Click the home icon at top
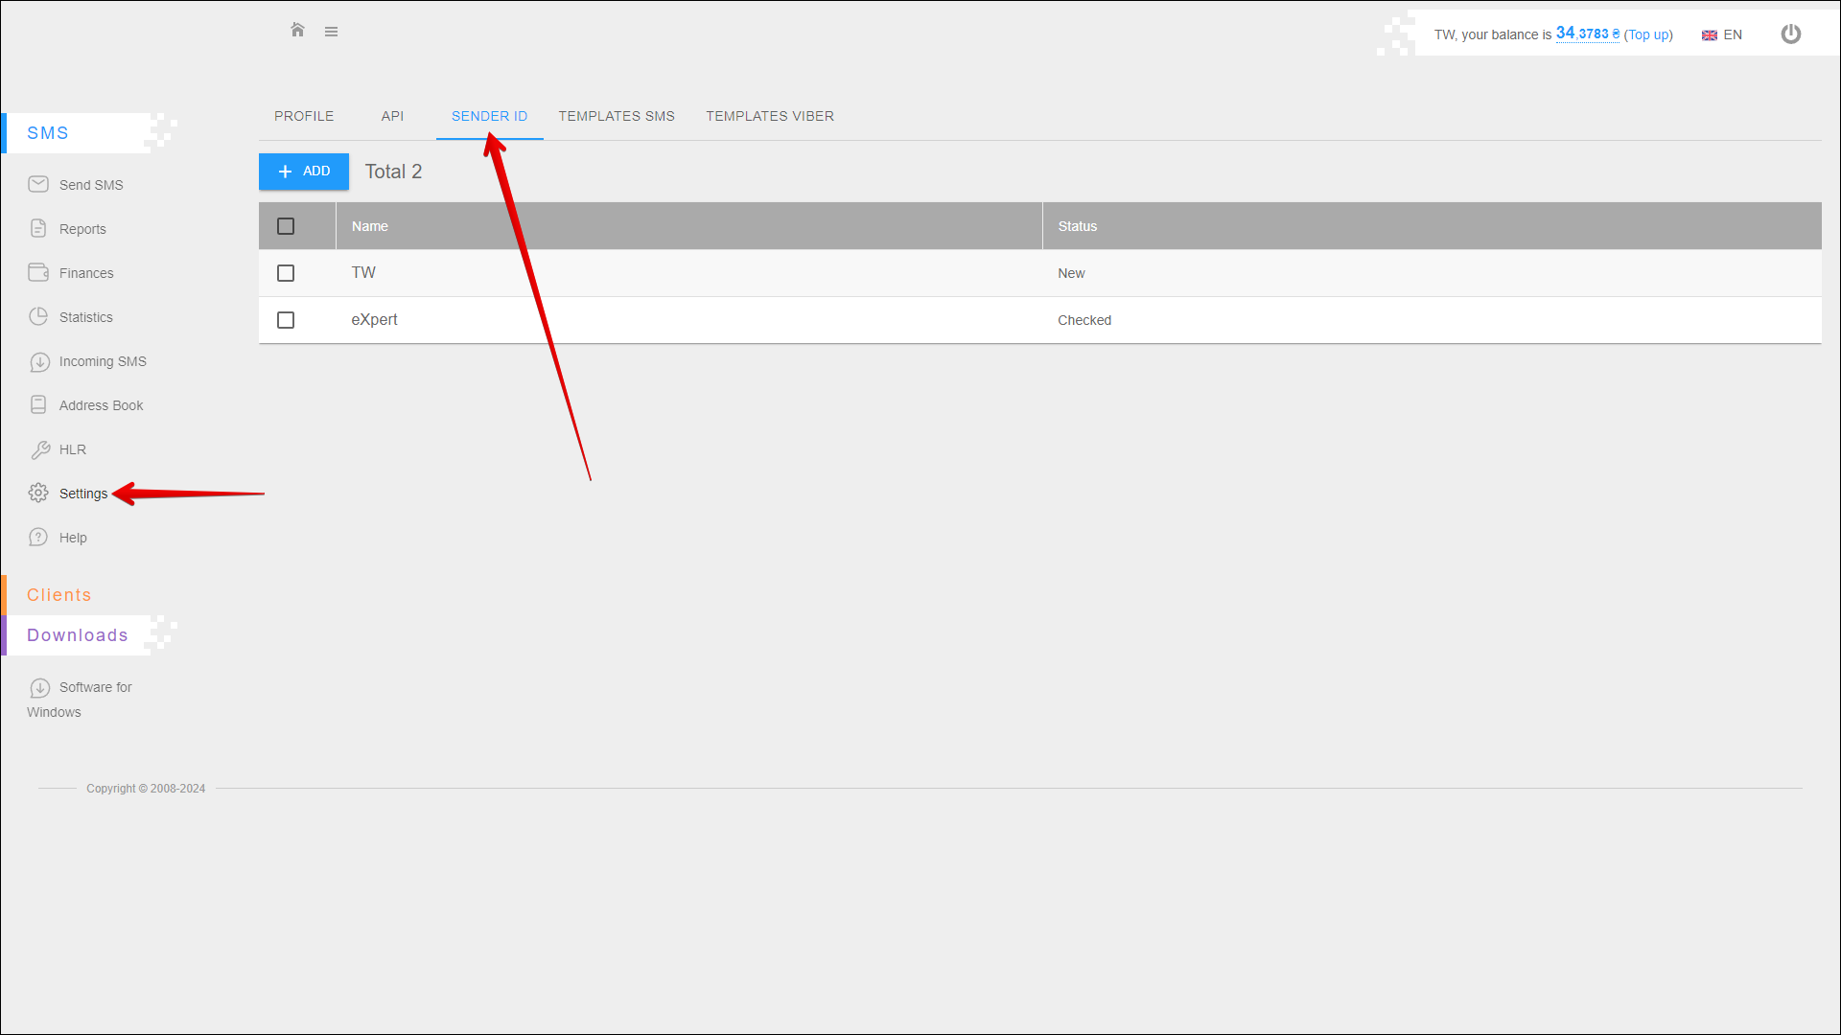The width and height of the screenshot is (1841, 1035). coord(297,31)
